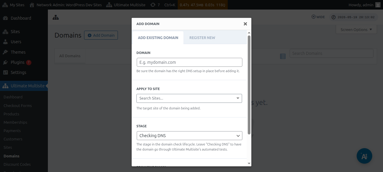
Task: Click the modal scrollbar down arrow
Action: (x=249, y=163)
